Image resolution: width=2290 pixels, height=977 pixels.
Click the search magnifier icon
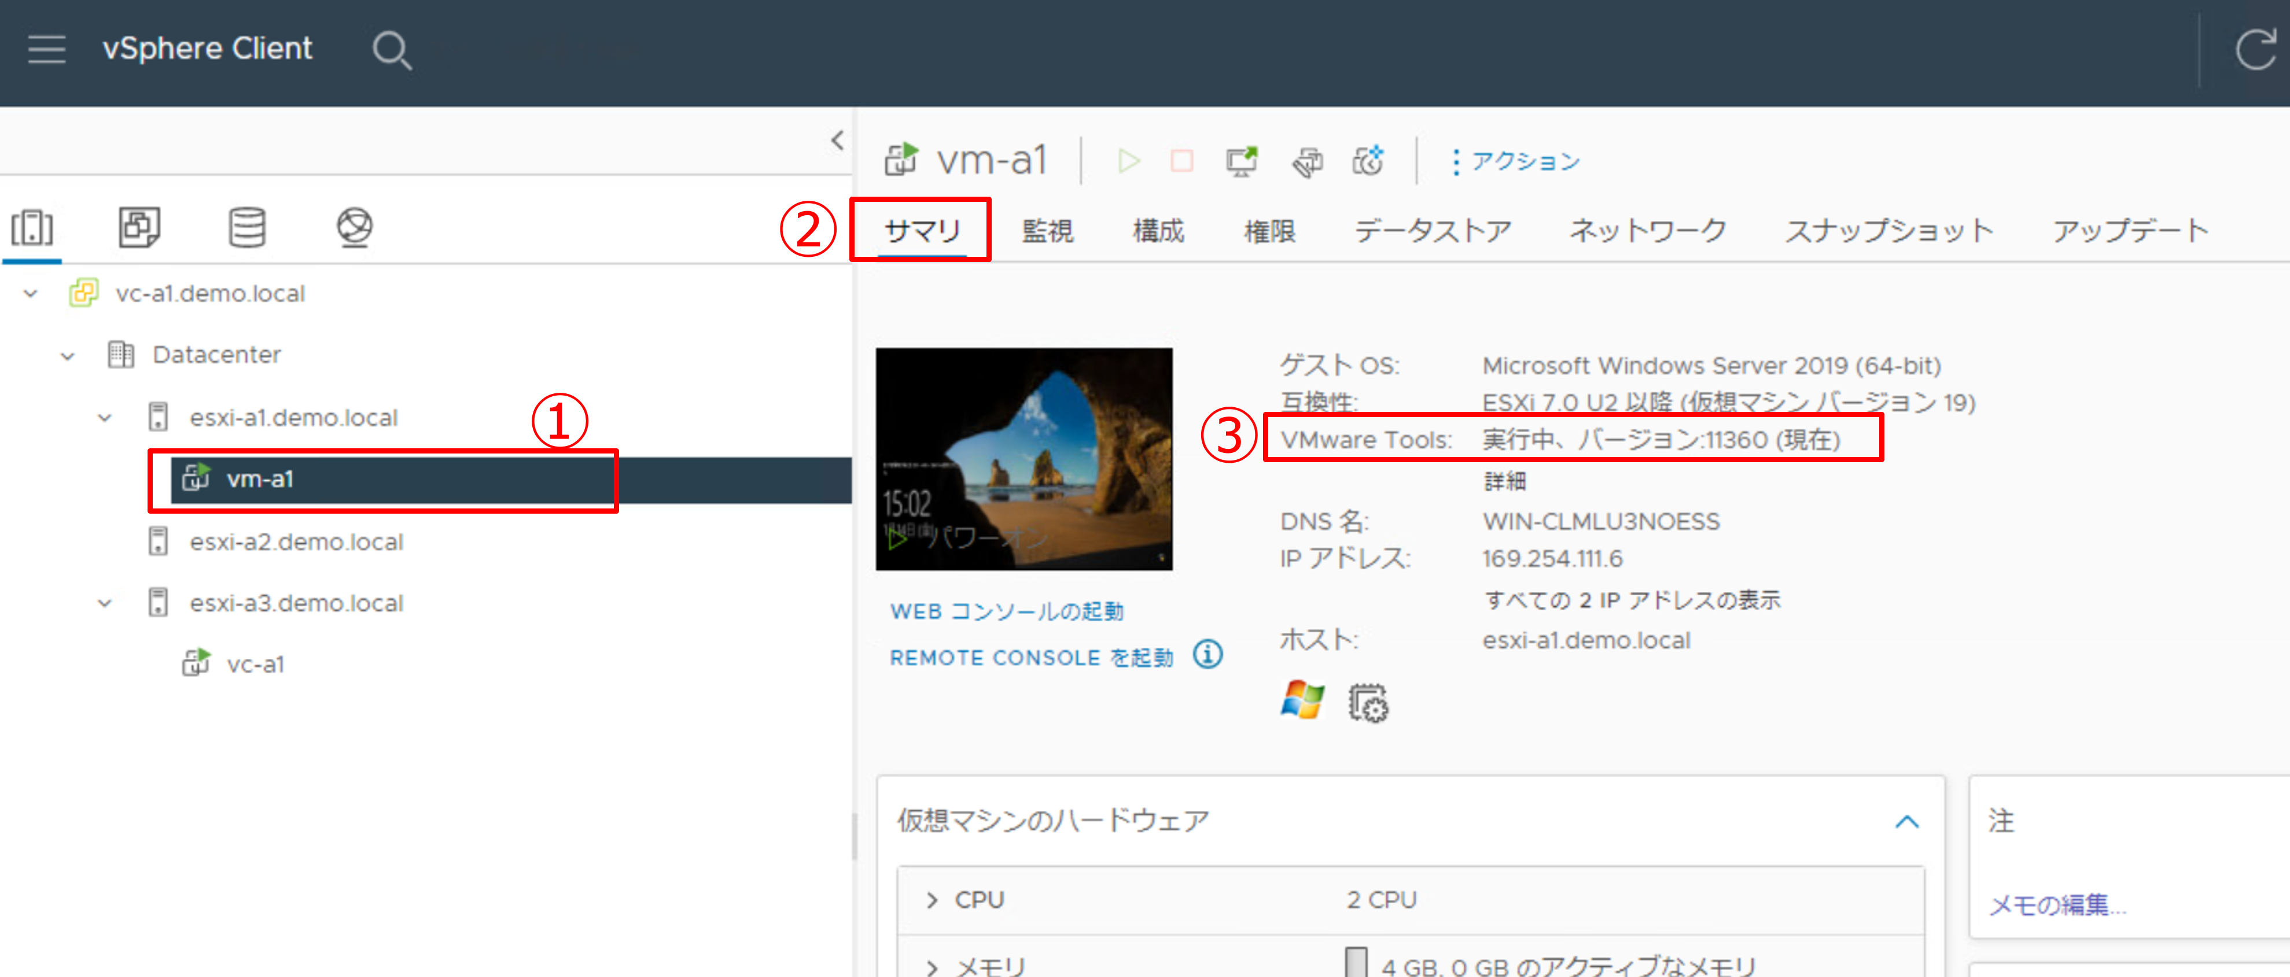tap(391, 50)
